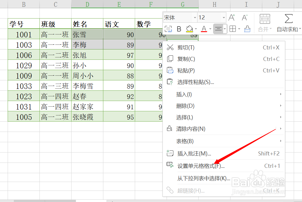Screen dimensions: 302x202
Task: Click the Increase Font Size icon
Action: (x=232, y=18)
